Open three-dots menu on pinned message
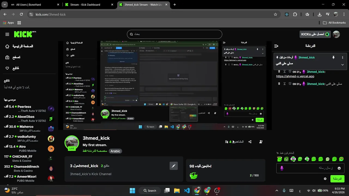349x196 pixels. click(342, 57)
